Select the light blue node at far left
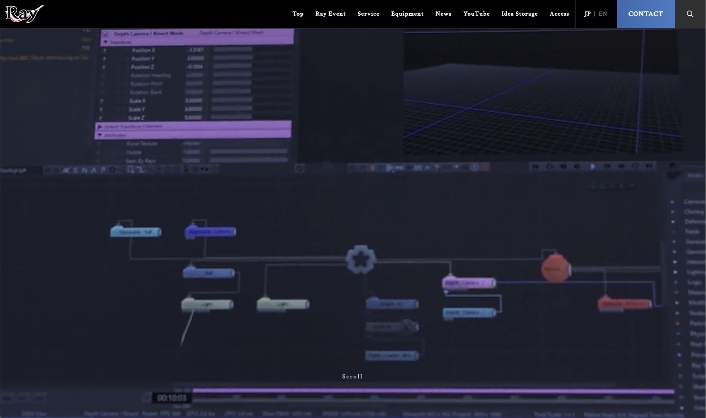The height and width of the screenshot is (418, 706). [135, 232]
